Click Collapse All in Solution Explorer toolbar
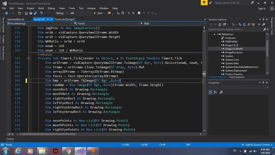 coord(249,25)
